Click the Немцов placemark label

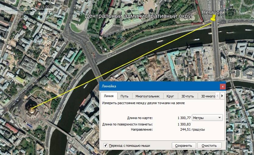click(x=212, y=12)
